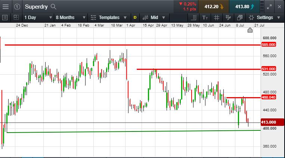Select the 468.040 price level label
The width and height of the screenshot is (285, 158).
point(269,97)
